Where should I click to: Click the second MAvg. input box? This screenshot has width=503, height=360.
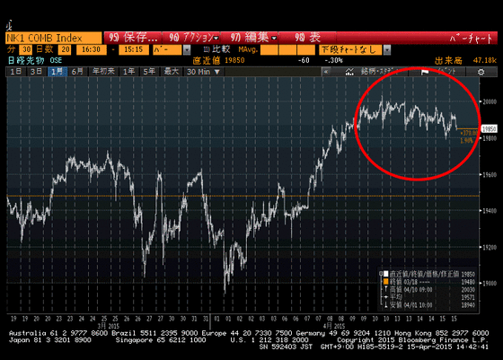point(287,49)
